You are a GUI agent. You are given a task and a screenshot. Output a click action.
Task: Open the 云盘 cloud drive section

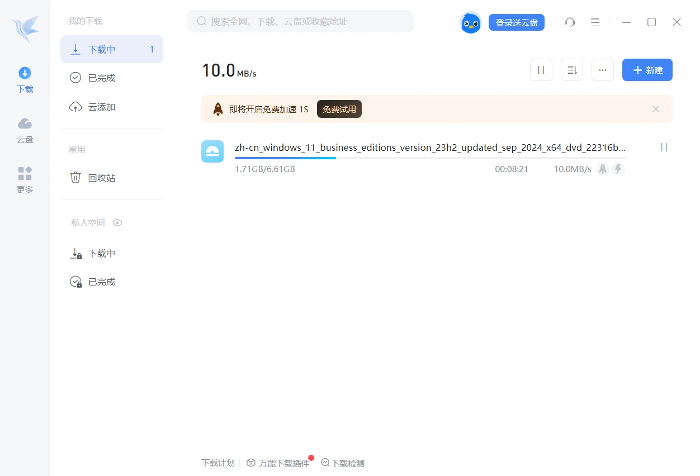(25, 130)
